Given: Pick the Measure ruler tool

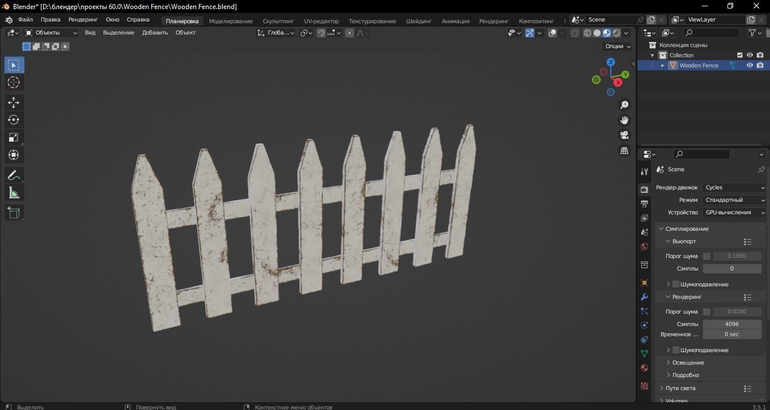Looking at the screenshot, I should coord(14,193).
